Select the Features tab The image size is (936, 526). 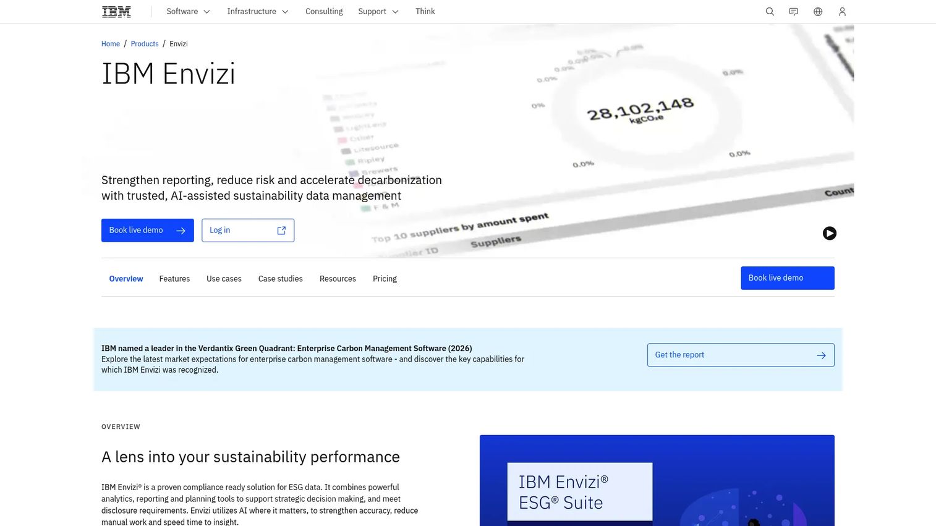pyautogui.click(x=174, y=279)
